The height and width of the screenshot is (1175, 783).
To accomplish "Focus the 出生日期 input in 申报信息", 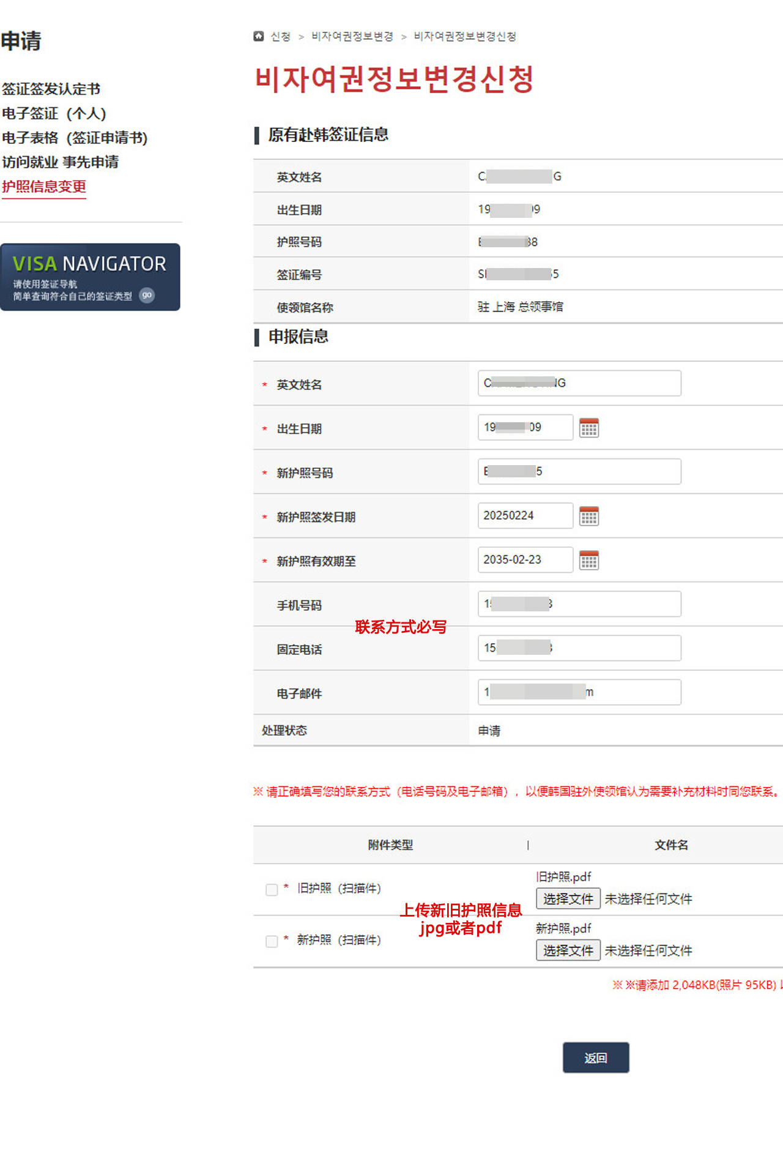I will pyautogui.click(x=525, y=427).
